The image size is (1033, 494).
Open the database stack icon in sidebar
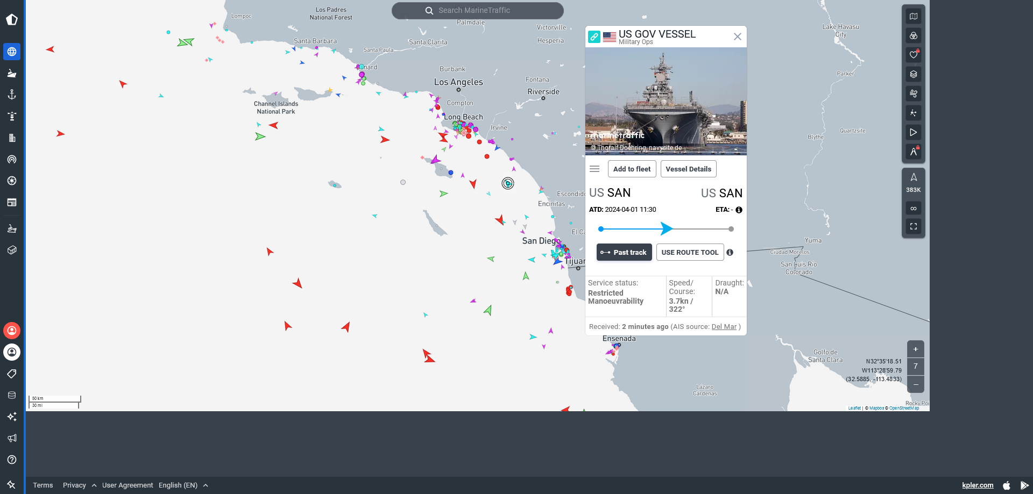(x=12, y=395)
